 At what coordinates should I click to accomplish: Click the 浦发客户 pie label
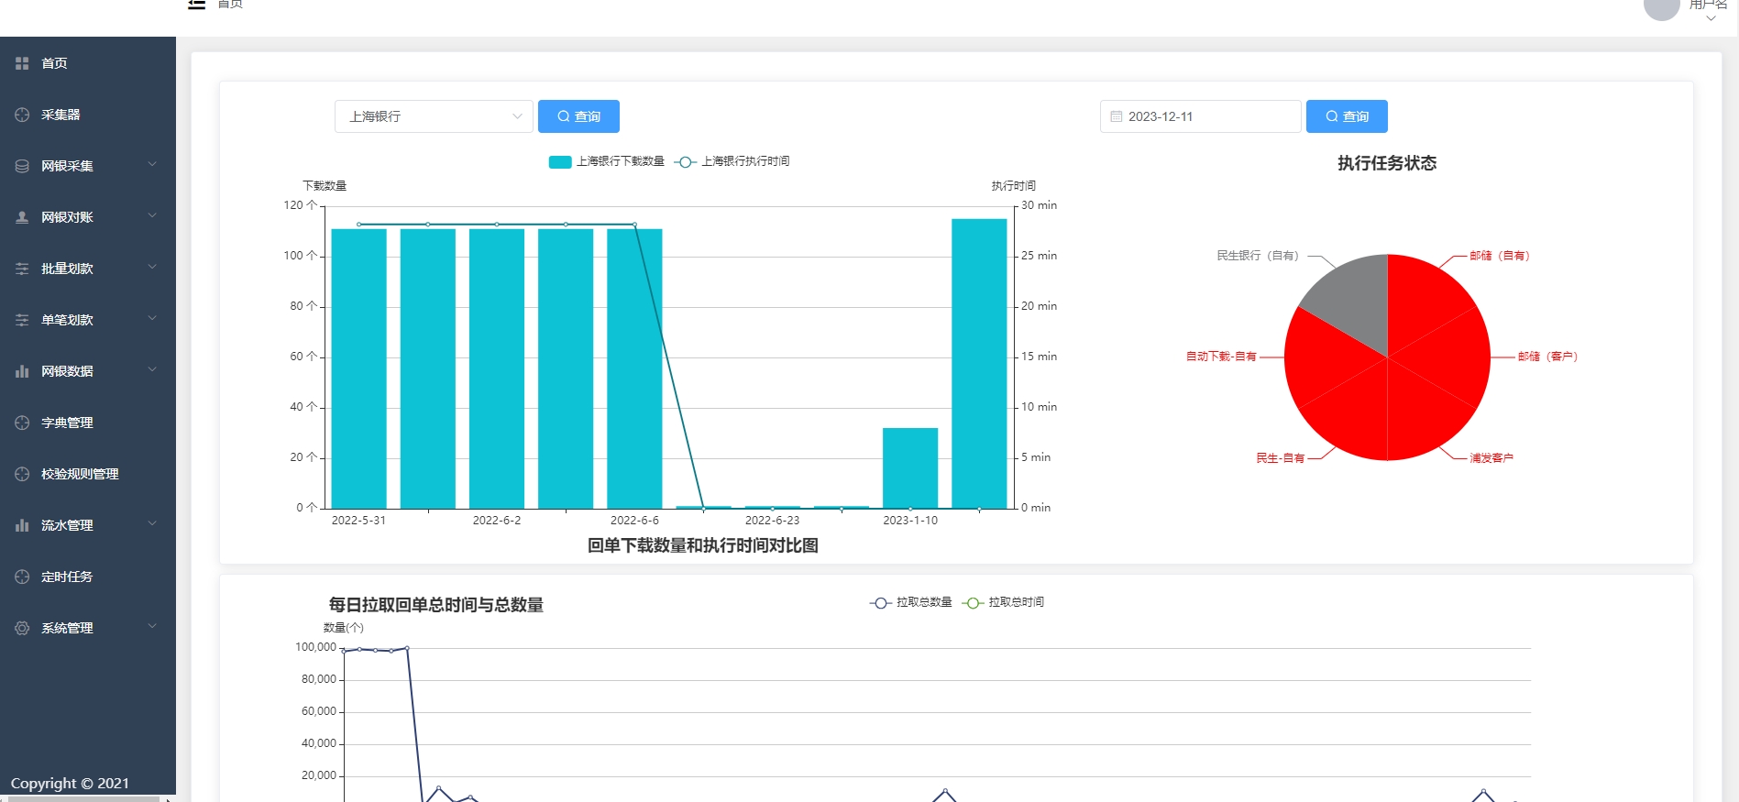pos(1491,458)
